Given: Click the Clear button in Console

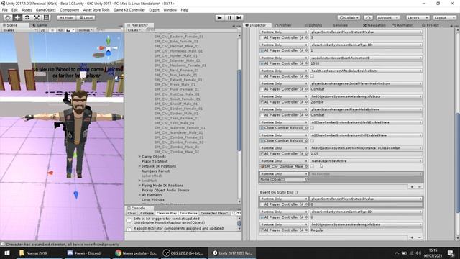Looking at the screenshot, I should tap(132, 213).
